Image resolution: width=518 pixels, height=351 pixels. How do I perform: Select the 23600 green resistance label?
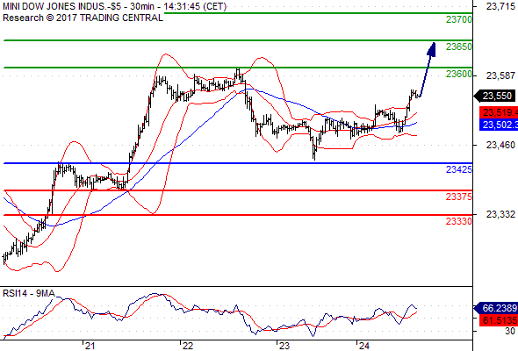(x=459, y=74)
